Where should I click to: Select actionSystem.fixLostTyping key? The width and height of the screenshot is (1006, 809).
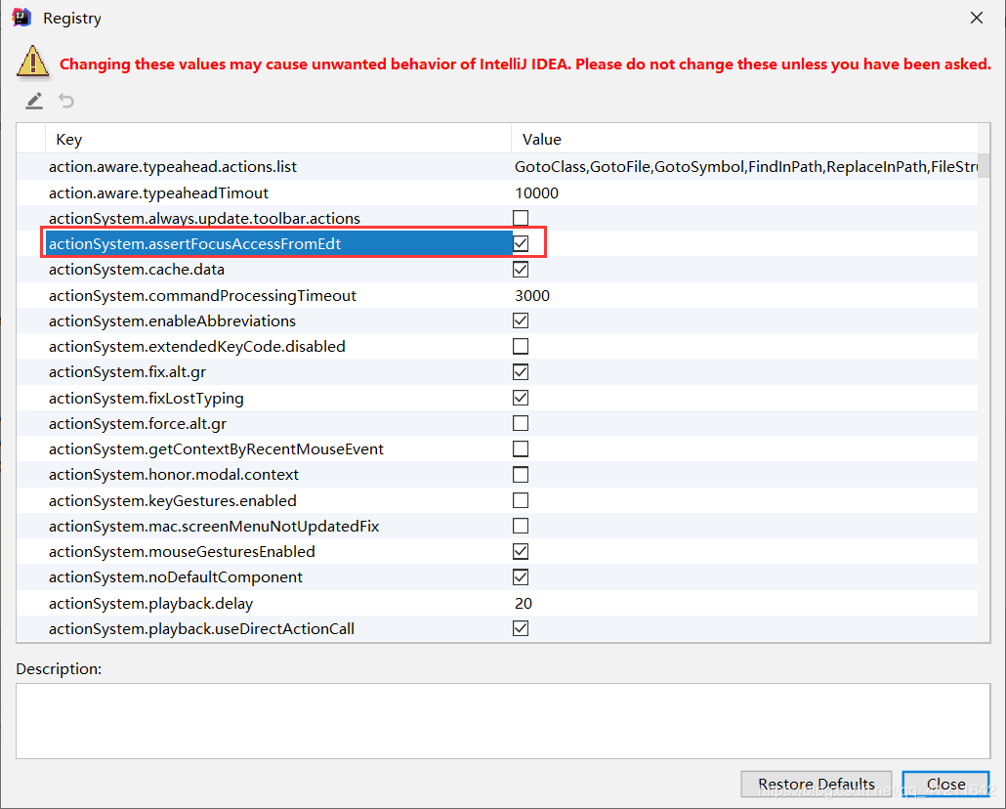coord(146,398)
